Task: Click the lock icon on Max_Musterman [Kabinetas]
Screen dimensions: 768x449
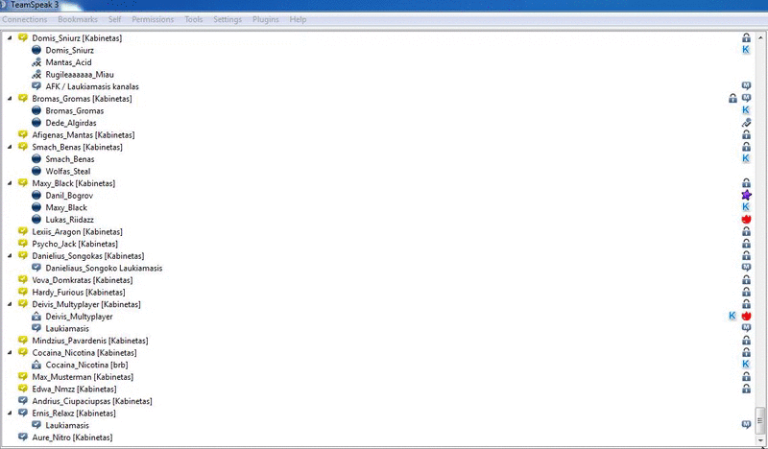Action: (x=746, y=376)
